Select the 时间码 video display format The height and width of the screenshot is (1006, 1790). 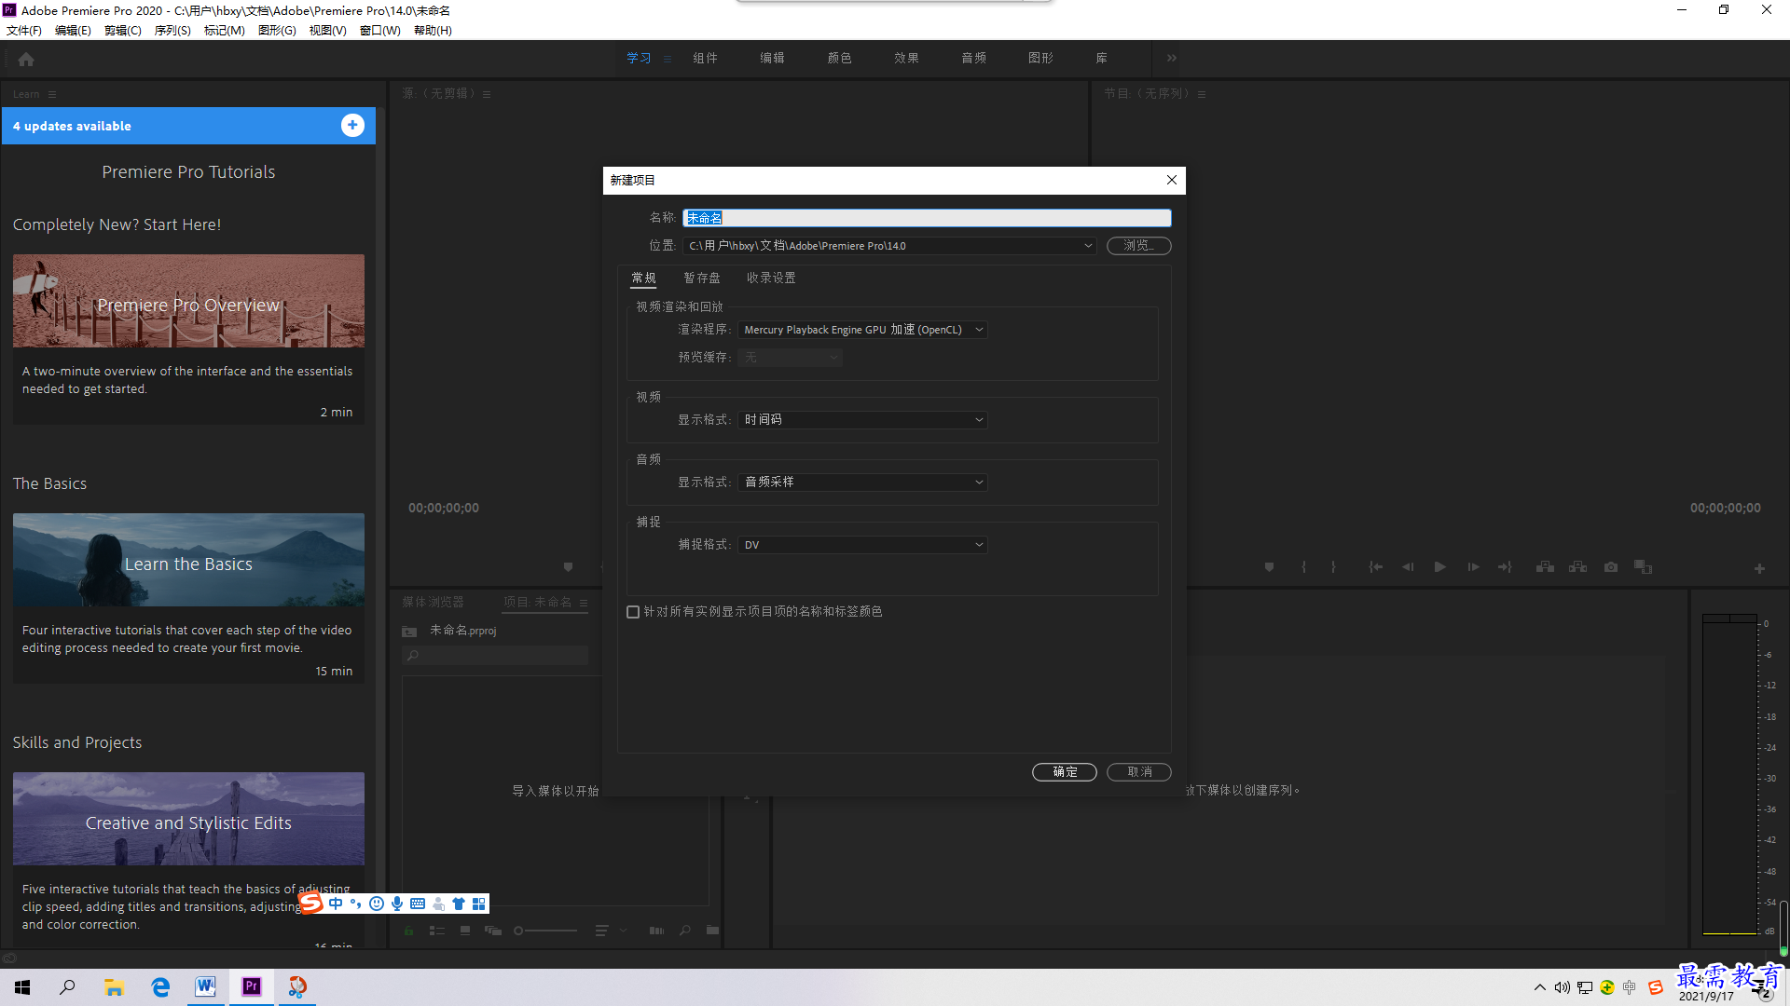coord(861,419)
